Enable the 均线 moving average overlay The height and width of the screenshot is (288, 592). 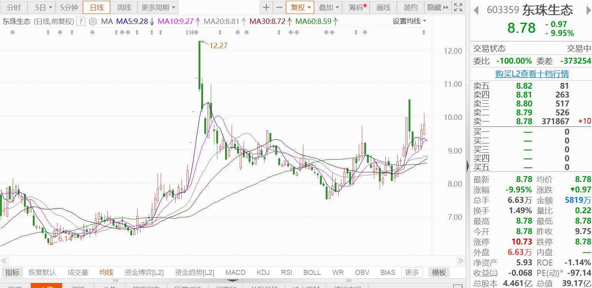pyautogui.click(x=106, y=272)
